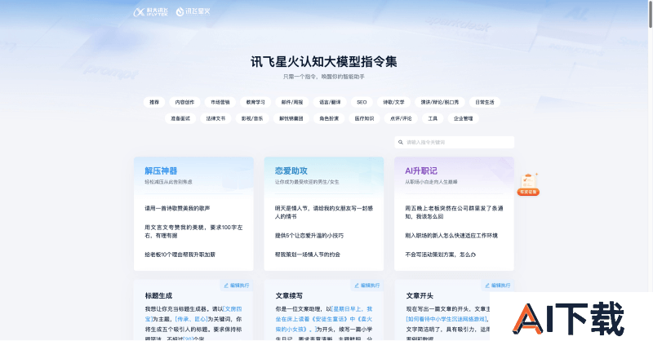This screenshot has width=653, height=341.
Task: Select the 诗歌/文学 category tag
Action: 393,103
